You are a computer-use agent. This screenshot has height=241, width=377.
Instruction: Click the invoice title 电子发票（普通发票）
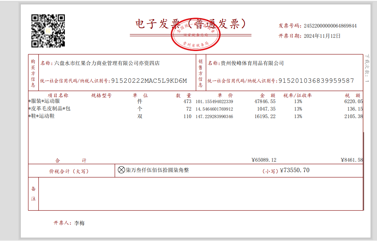[x=191, y=24]
